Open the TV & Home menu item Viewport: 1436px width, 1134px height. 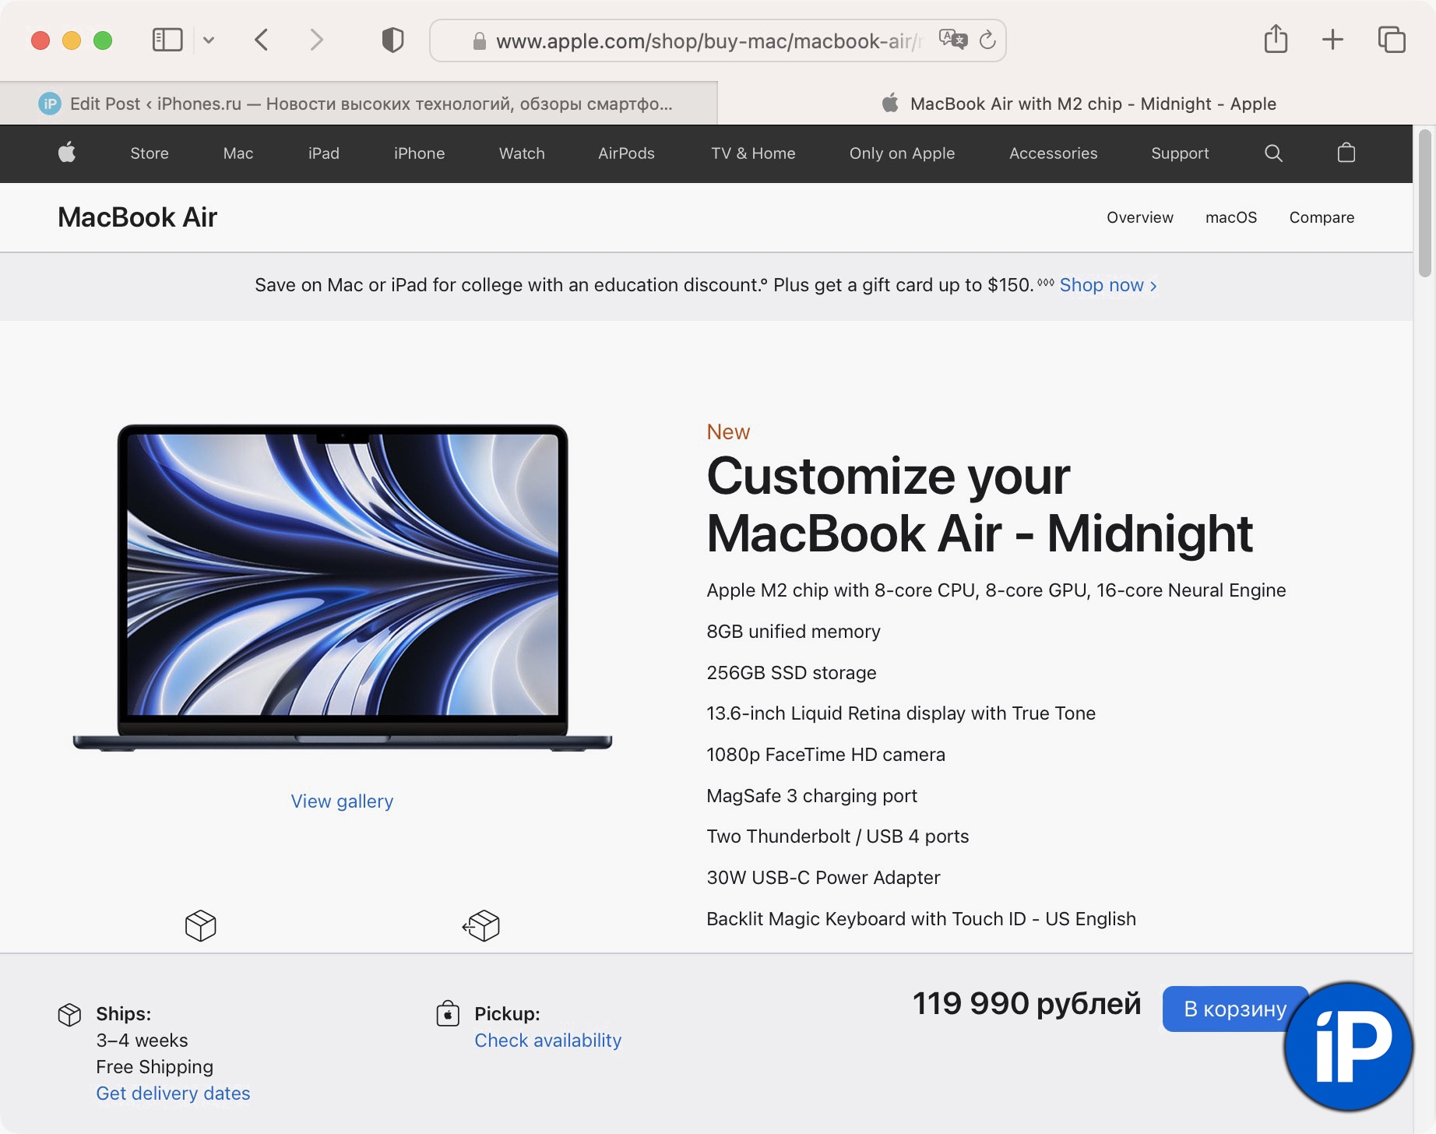pyautogui.click(x=753, y=153)
